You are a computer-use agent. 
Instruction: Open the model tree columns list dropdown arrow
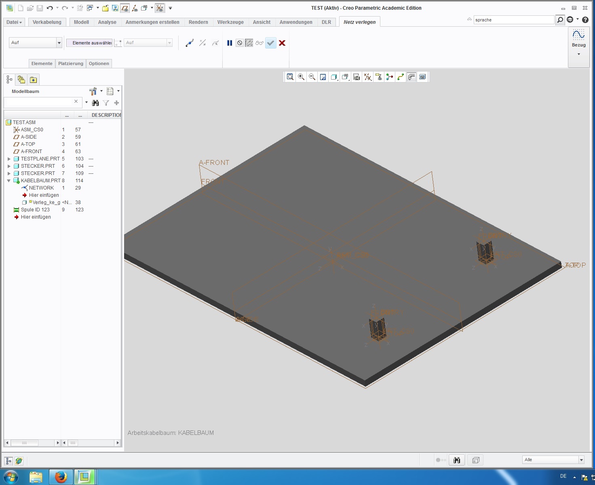[118, 91]
